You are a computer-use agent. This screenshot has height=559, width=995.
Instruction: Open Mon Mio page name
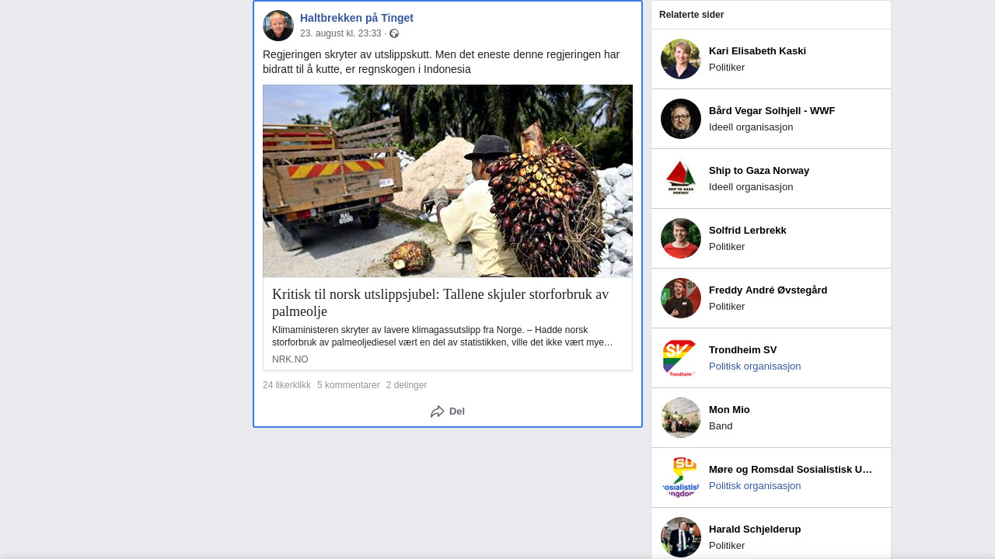tap(729, 410)
